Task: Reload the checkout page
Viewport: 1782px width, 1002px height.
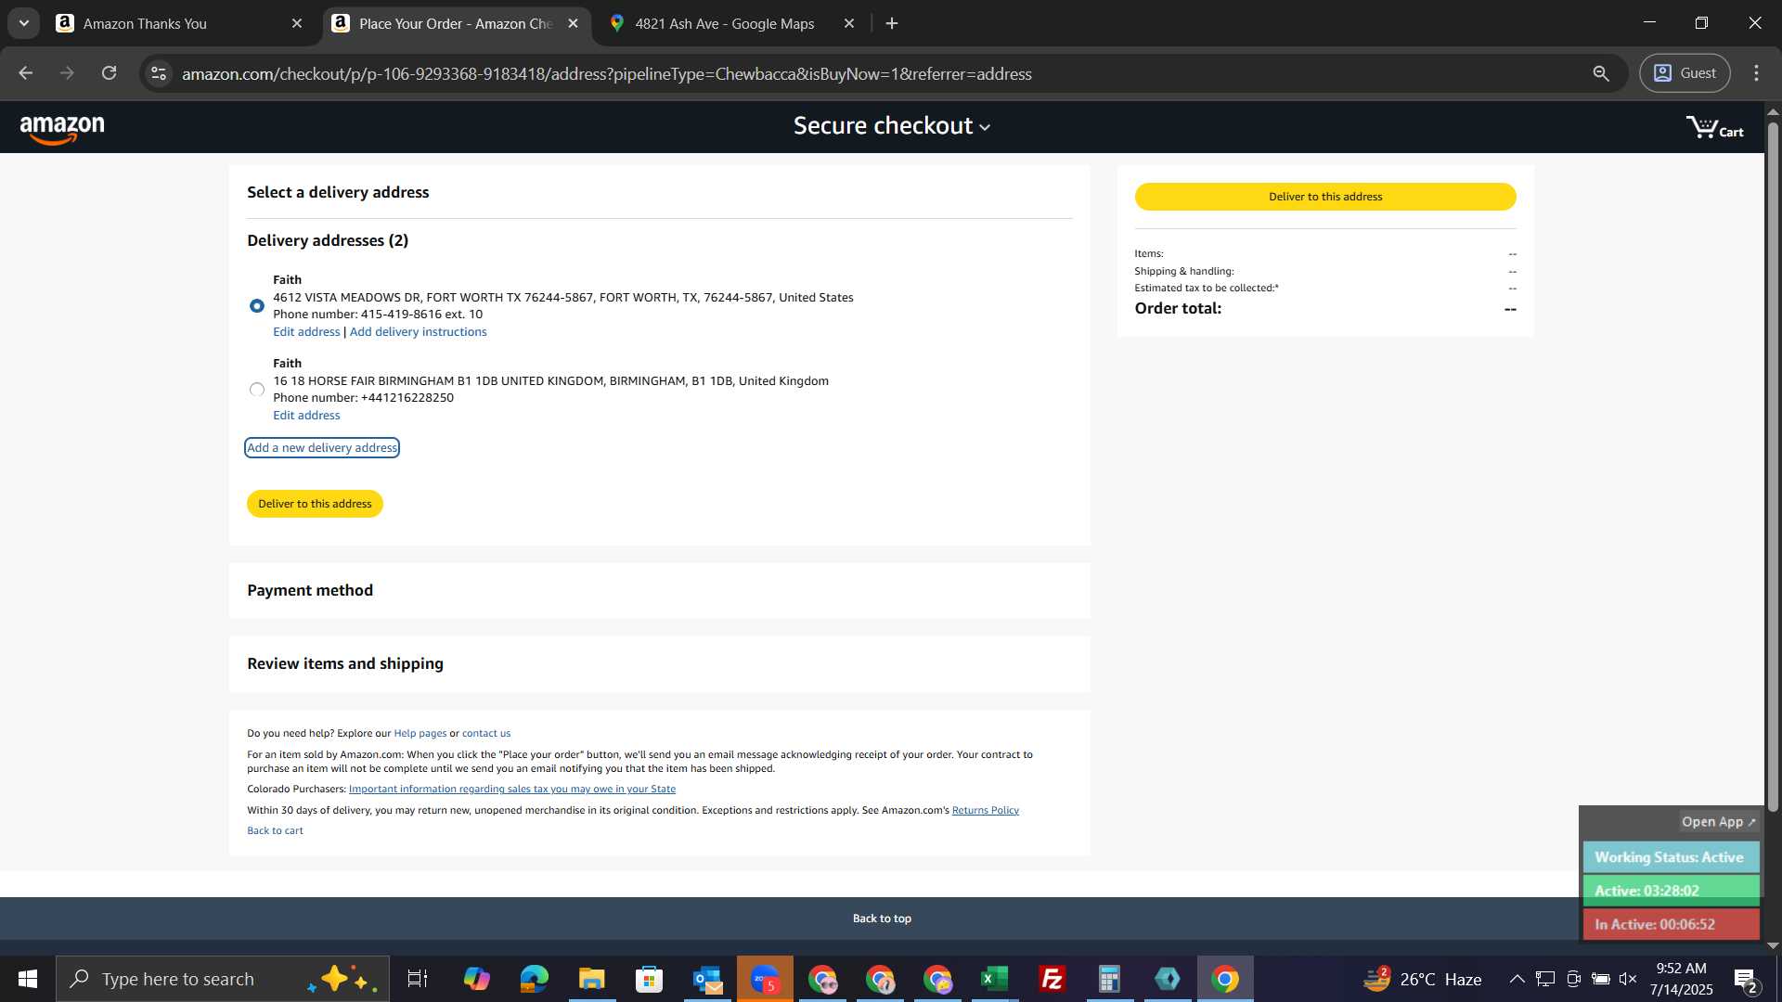Action: [110, 73]
